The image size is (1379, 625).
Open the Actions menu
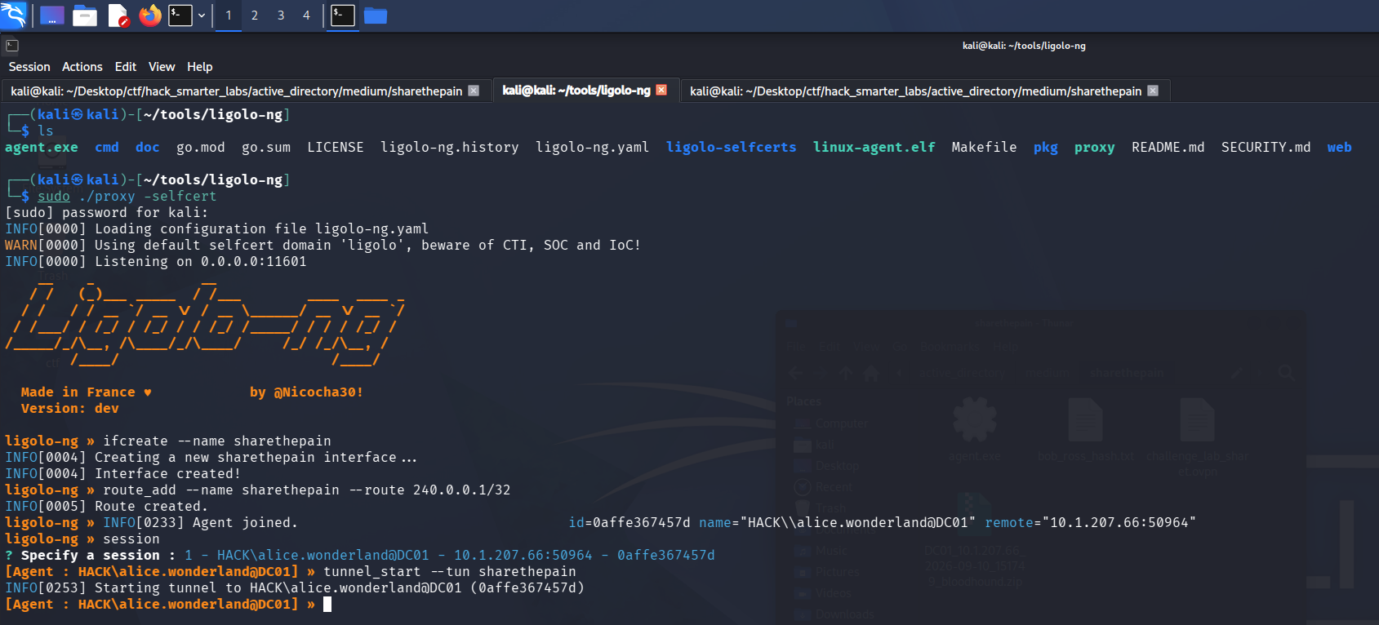click(x=82, y=67)
